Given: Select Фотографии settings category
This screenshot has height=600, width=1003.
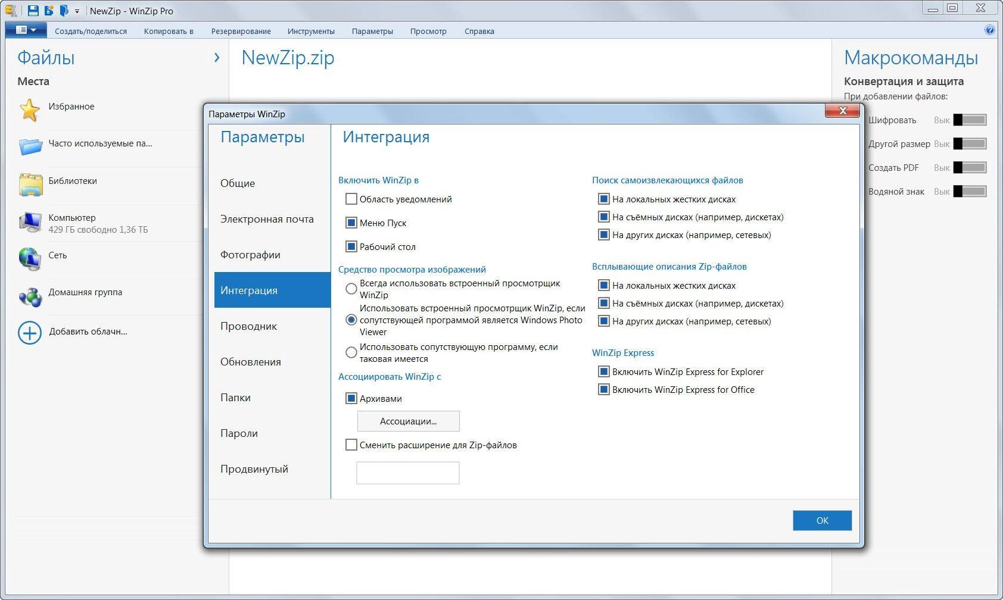Looking at the screenshot, I should point(272,255).
